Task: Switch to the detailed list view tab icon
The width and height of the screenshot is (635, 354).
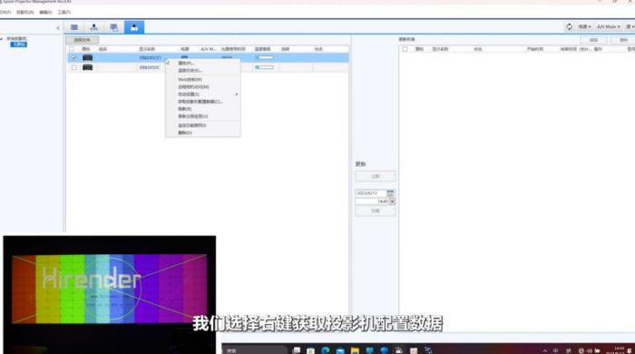Action: (x=74, y=27)
